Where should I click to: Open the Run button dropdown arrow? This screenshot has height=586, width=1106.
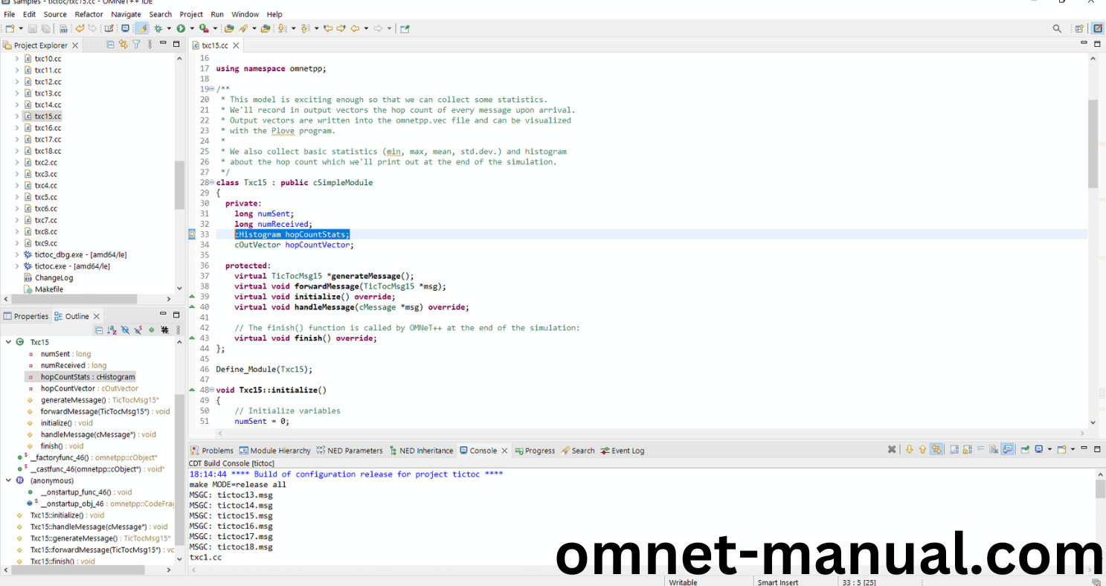[x=190, y=28]
